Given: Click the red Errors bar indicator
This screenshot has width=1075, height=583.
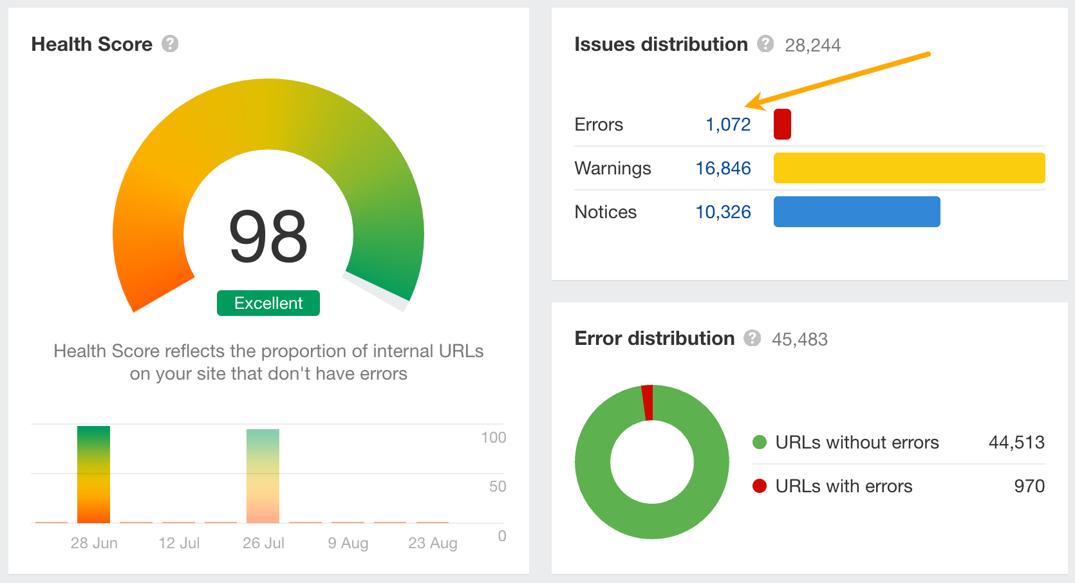Looking at the screenshot, I should (781, 124).
